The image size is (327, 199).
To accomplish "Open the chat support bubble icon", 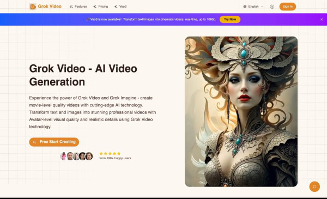I will (314, 186).
